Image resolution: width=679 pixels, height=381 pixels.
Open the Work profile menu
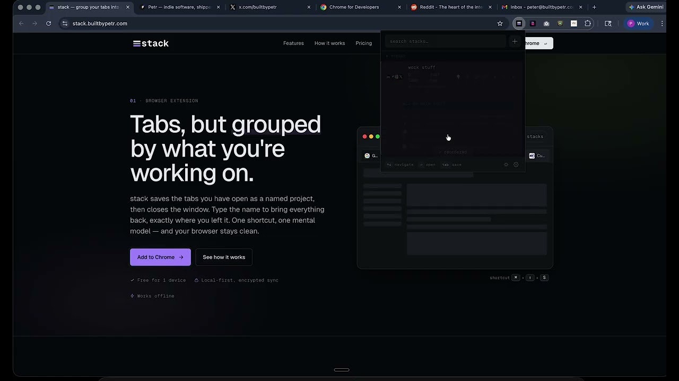638,23
